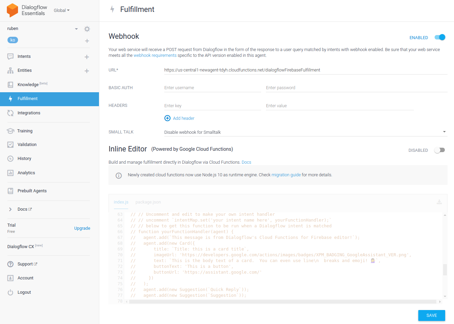The image size is (454, 324).
Task: Click the Fulfillment header lightning icon
Action: [112, 9]
